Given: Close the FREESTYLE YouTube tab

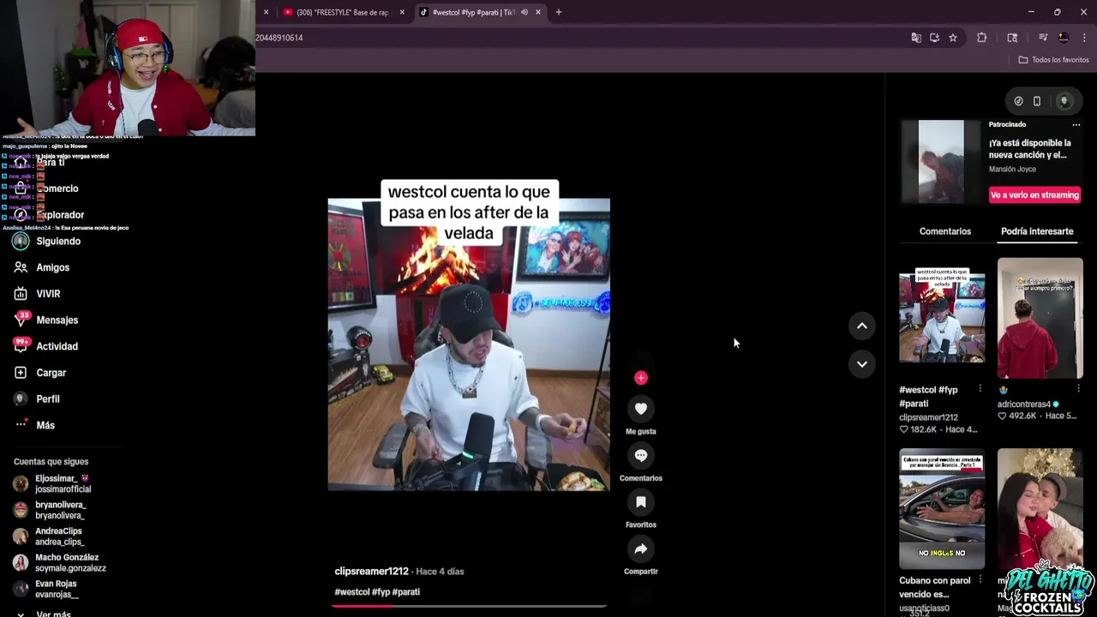Looking at the screenshot, I should click(402, 12).
